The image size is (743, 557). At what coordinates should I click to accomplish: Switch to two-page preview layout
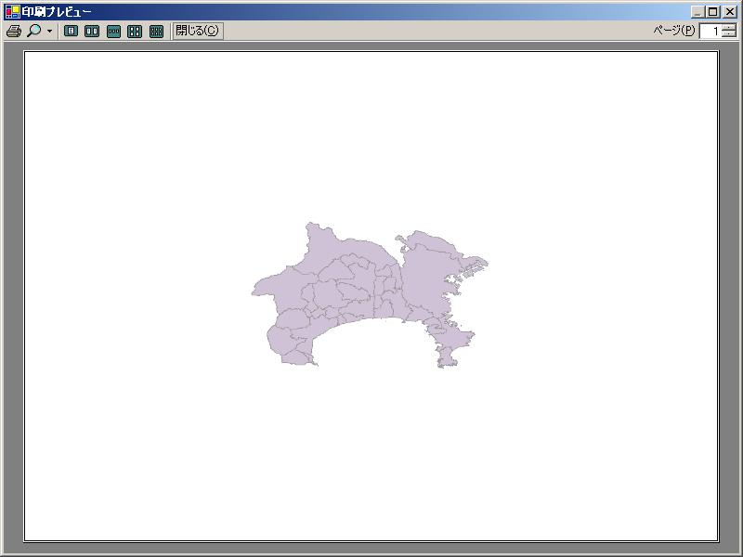pyautogui.click(x=91, y=29)
